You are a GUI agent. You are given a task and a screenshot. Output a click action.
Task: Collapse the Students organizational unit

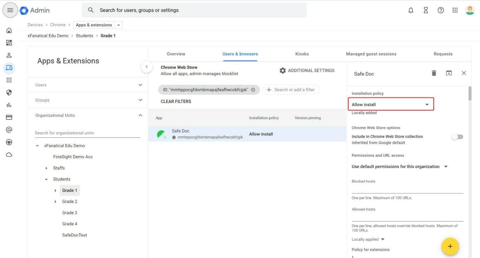click(46, 179)
